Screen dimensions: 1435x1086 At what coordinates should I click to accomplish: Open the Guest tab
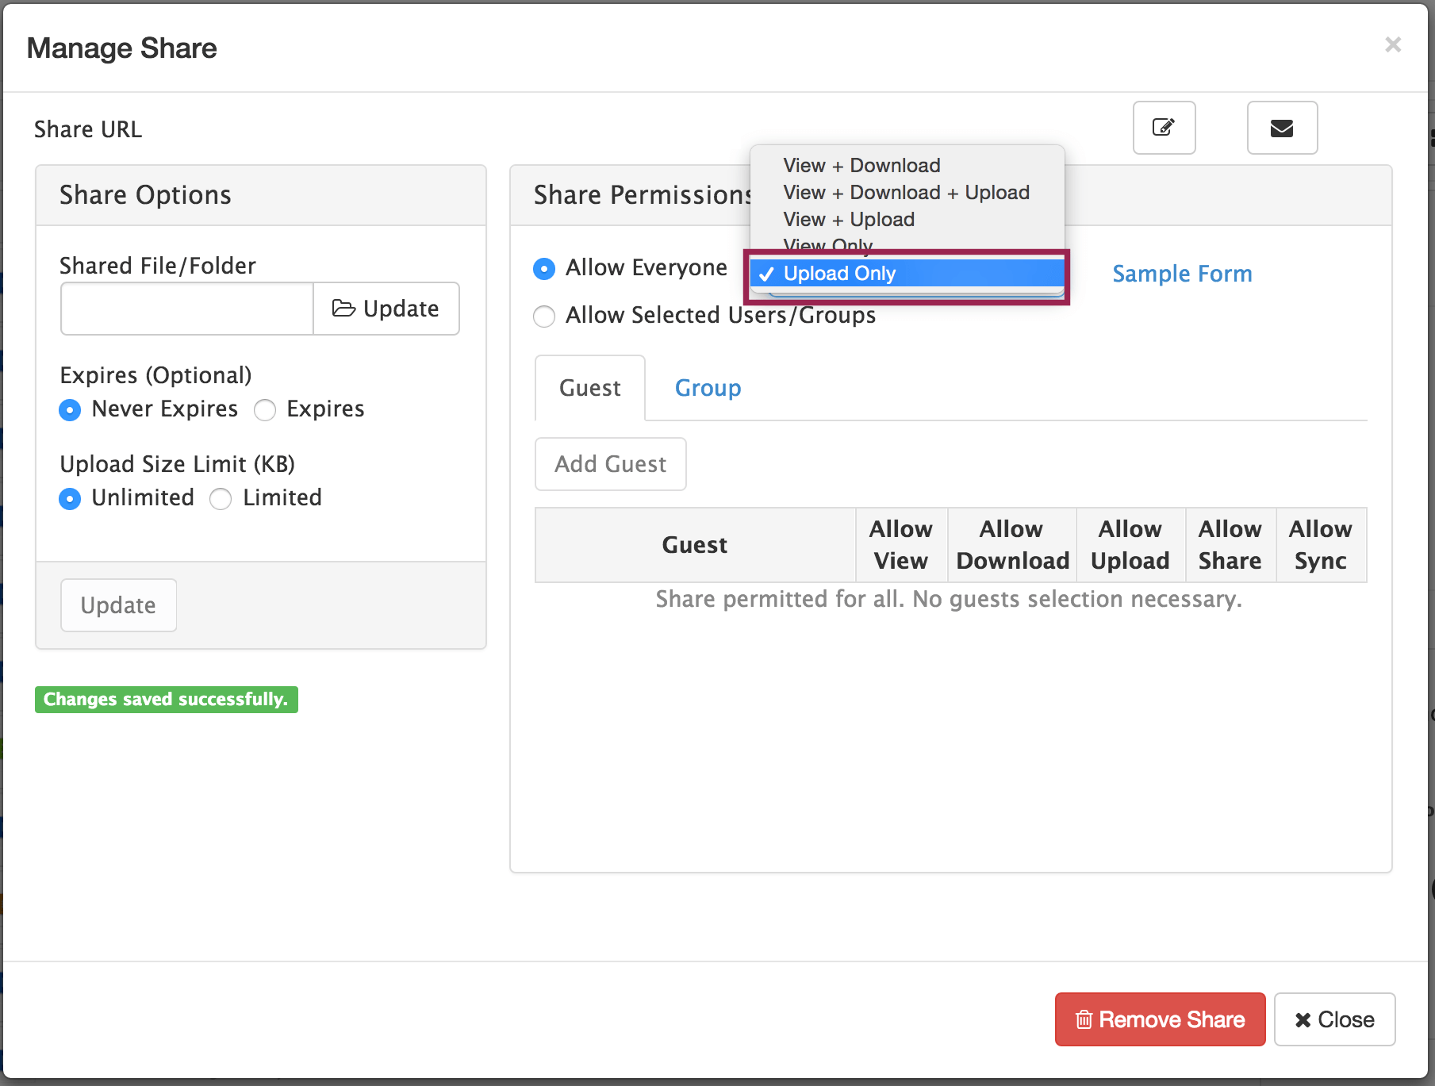click(x=589, y=388)
